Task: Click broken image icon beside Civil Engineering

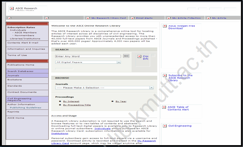Action: [x=165, y=126]
